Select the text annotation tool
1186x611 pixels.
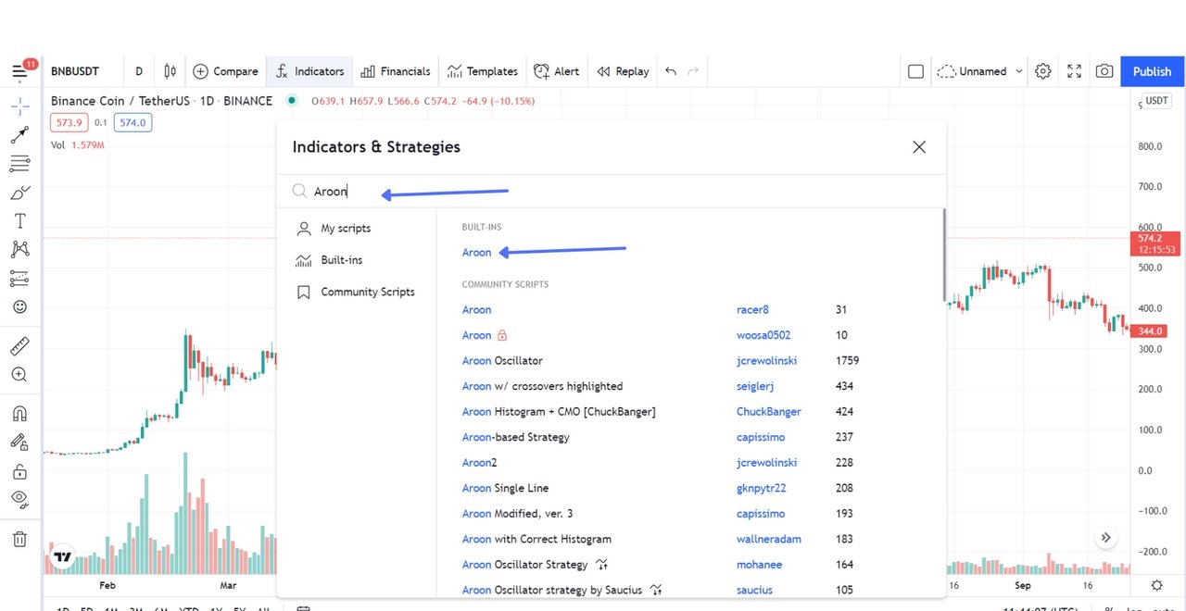pyautogui.click(x=19, y=220)
